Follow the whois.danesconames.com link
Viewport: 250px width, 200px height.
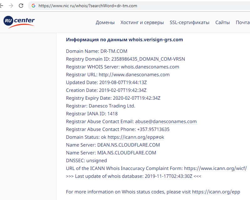coord(150,67)
